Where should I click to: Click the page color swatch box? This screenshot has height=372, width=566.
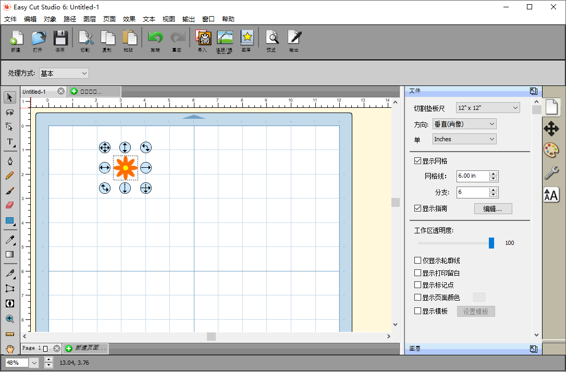[x=479, y=297]
